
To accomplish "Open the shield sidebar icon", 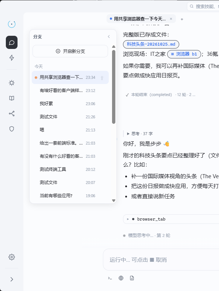I will (12, 129).
